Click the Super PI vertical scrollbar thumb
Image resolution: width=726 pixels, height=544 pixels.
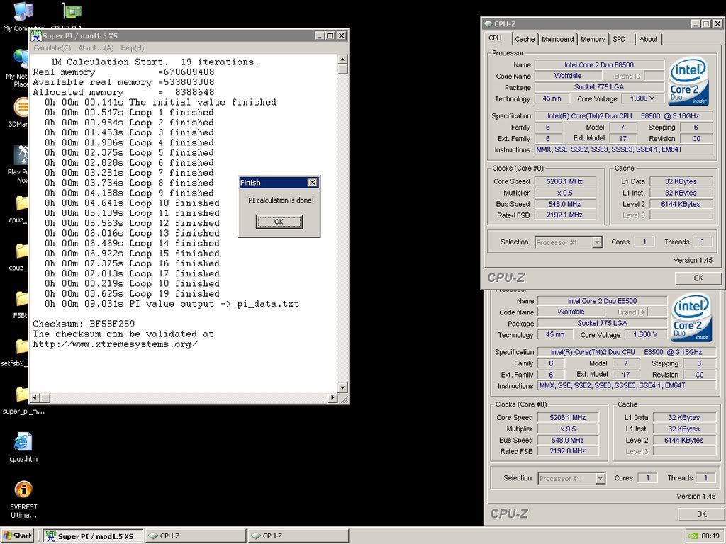(x=342, y=69)
